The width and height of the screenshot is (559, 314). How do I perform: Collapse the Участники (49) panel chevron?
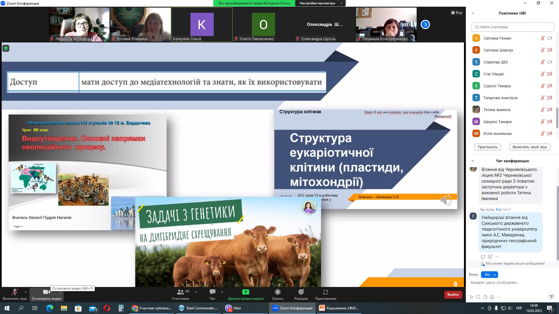(473, 13)
